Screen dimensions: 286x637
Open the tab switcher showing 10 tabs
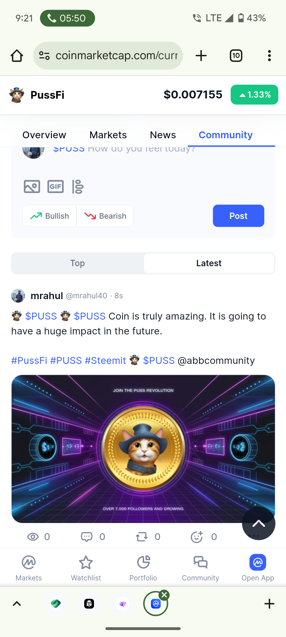point(236,56)
